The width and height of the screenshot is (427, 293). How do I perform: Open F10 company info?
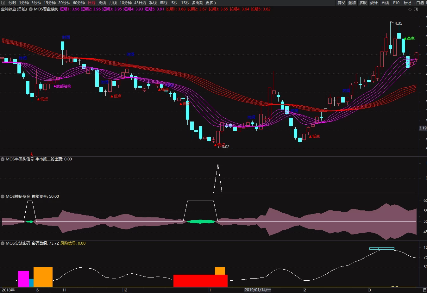pos(396,3)
